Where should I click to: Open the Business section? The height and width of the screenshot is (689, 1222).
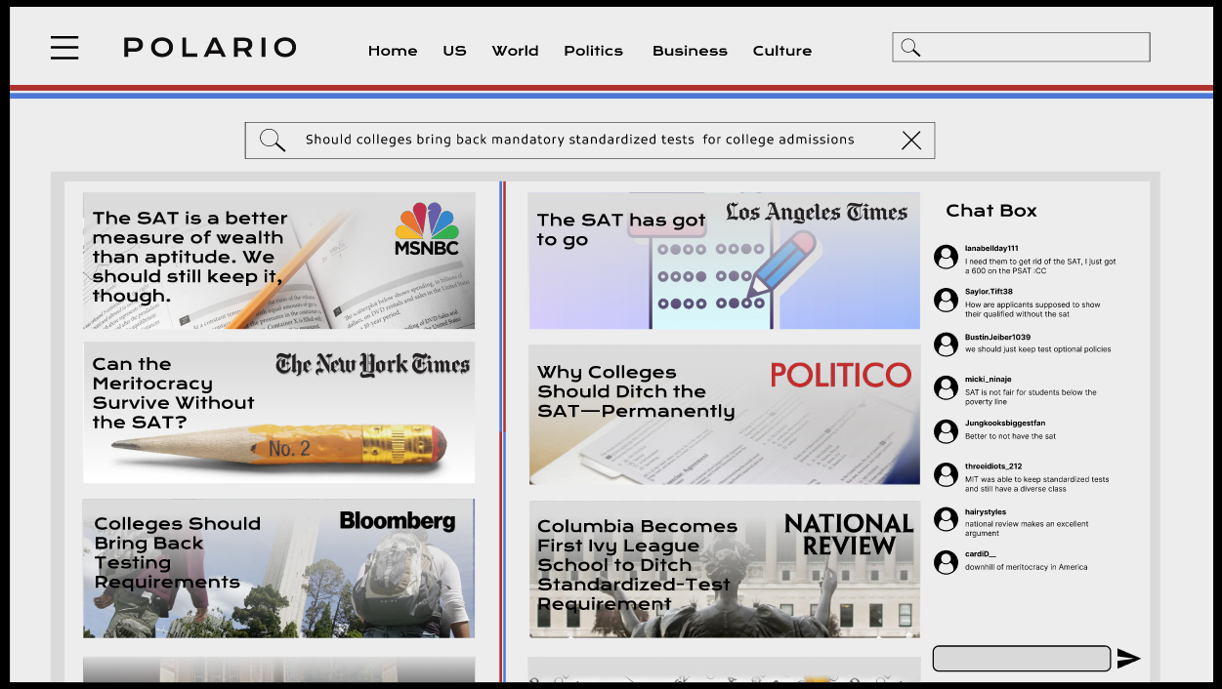click(x=690, y=51)
